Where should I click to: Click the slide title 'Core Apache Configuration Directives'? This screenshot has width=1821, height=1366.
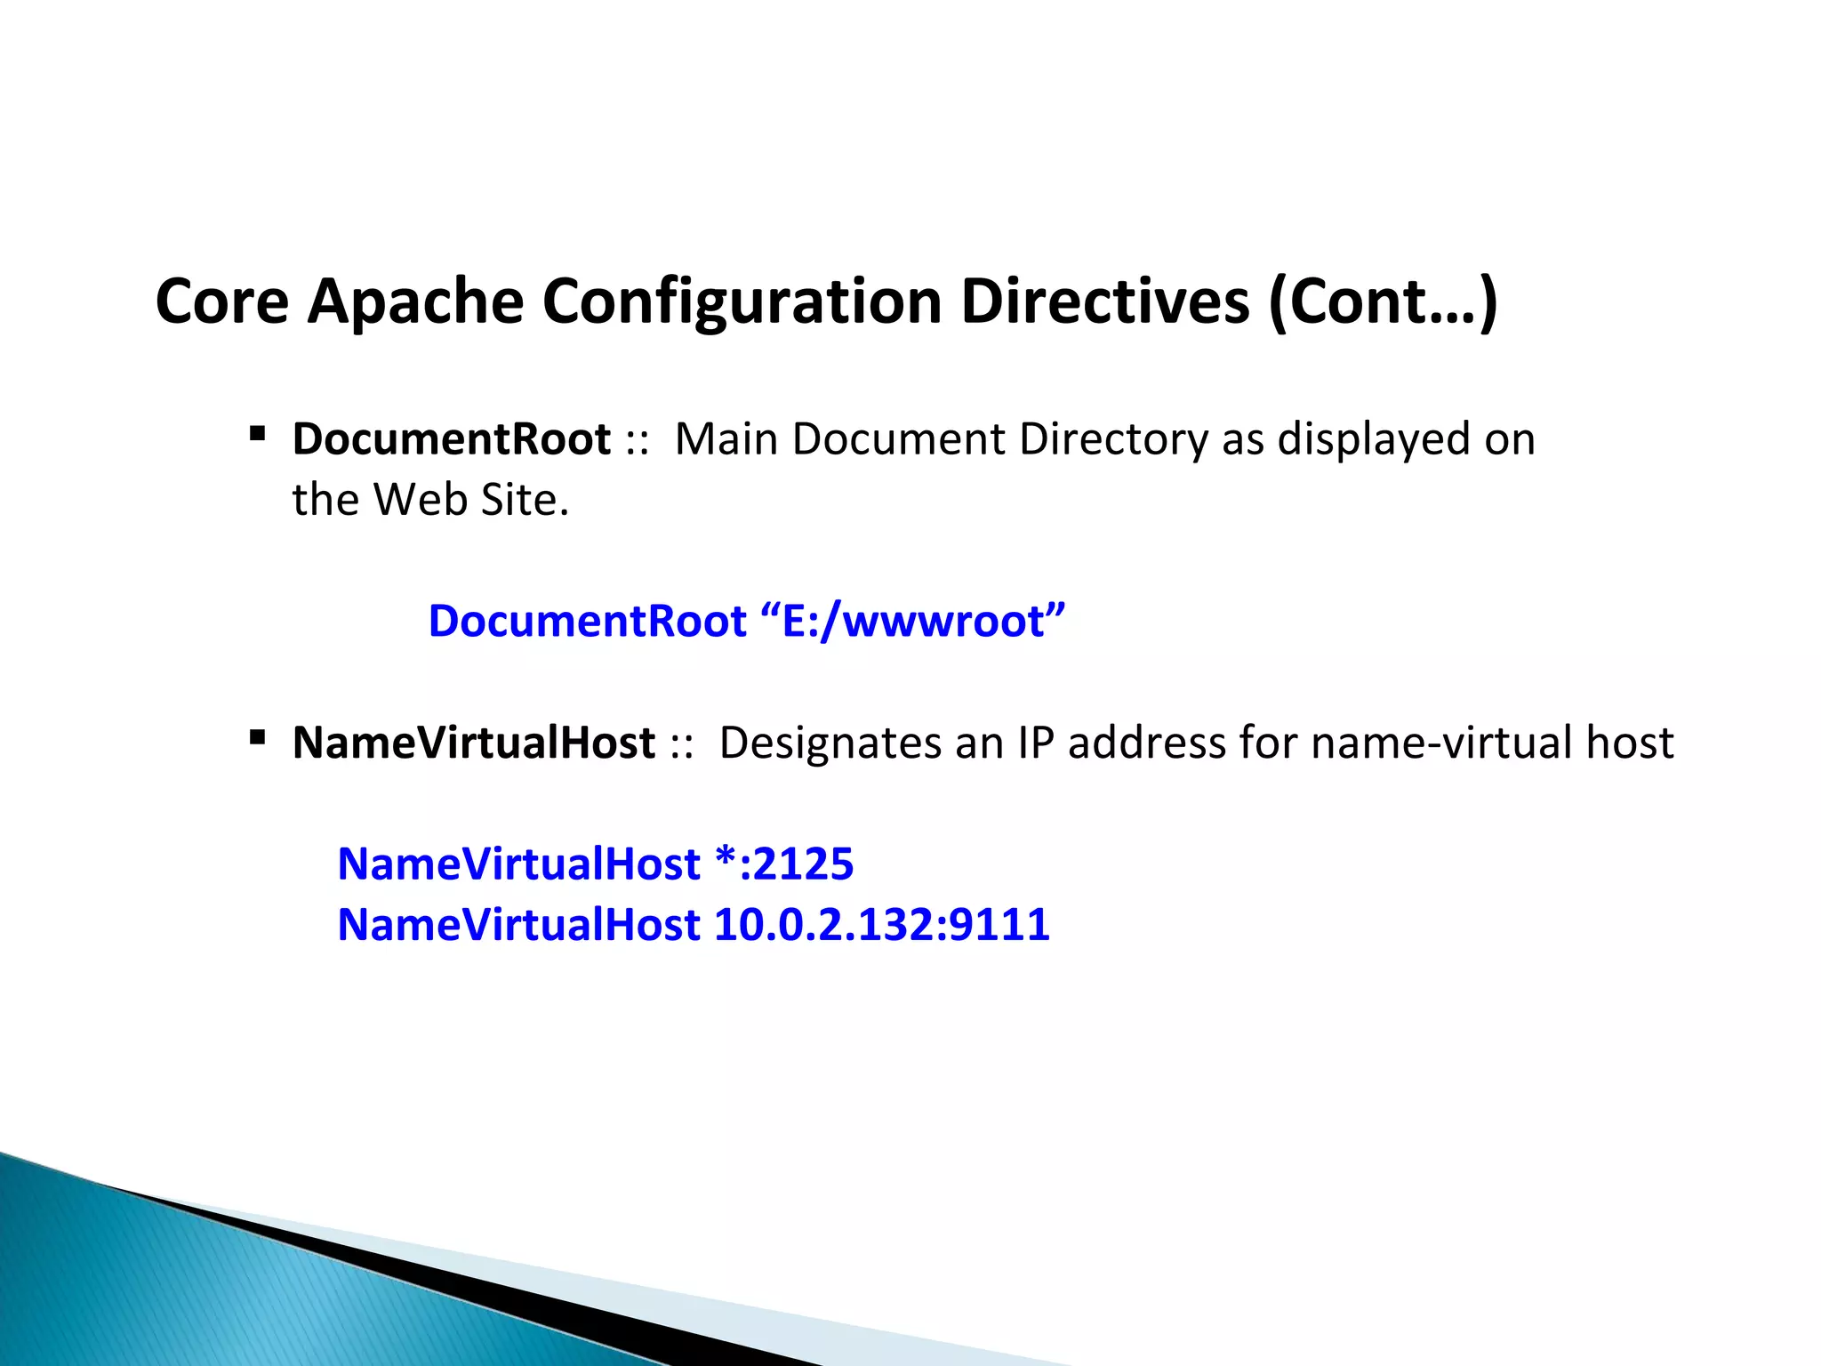(x=702, y=301)
